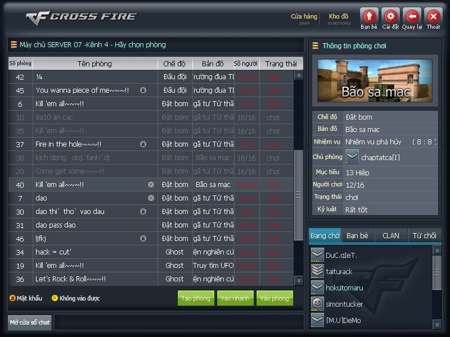This screenshot has height=337, width=450.
Task: Open the Bạn bè friends icon
Action: click(x=369, y=16)
